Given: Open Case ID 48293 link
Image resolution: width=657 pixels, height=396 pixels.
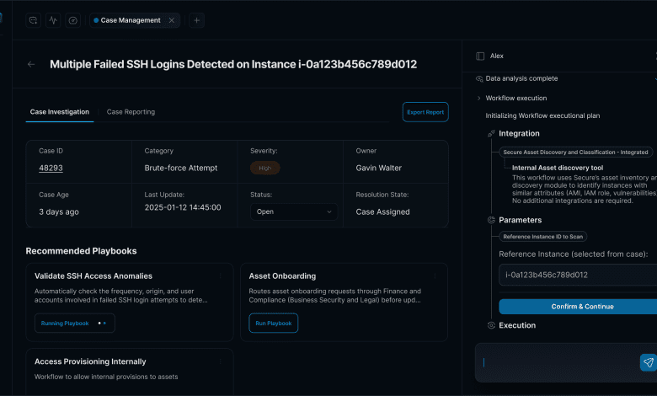Looking at the screenshot, I should 51,168.
